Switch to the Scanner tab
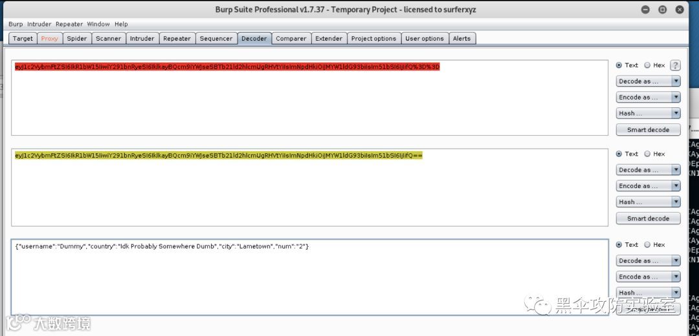699x336 pixels. tap(108, 38)
